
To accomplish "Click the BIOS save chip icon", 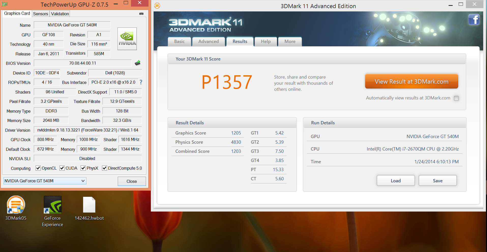I will click(138, 63).
